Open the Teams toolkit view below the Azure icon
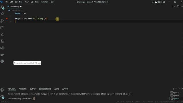Image resolution: width=183 pixels, height=103 pixels. [2, 48]
